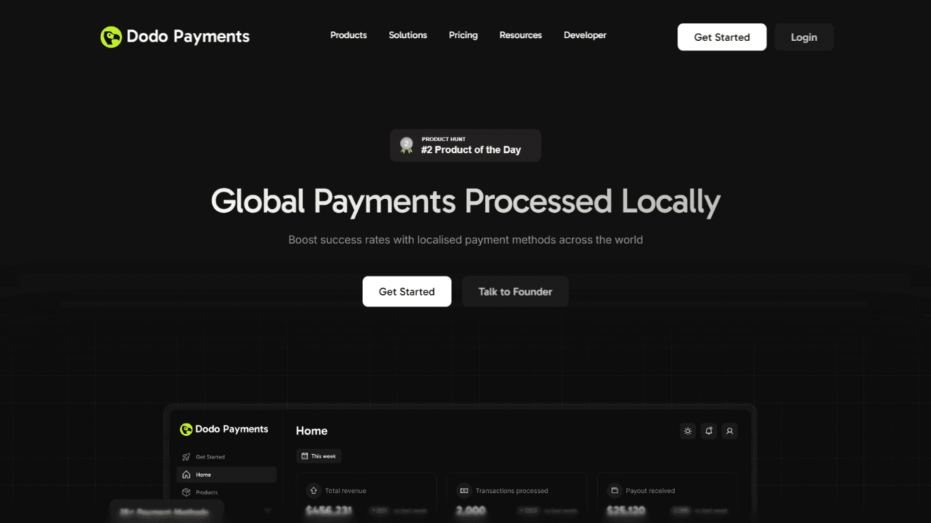Open the #2 Product of the Day badge
Image resolution: width=931 pixels, height=523 pixels.
click(x=465, y=146)
